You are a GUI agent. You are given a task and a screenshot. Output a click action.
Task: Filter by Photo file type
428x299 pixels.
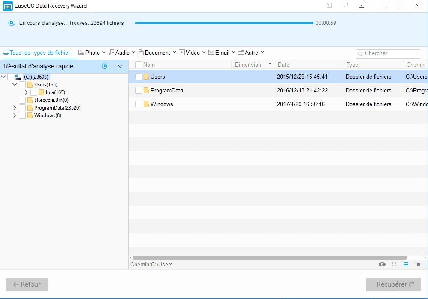(89, 53)
